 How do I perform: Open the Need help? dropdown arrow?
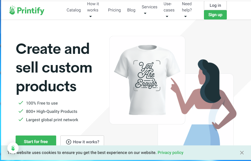(x=185, y=16)
